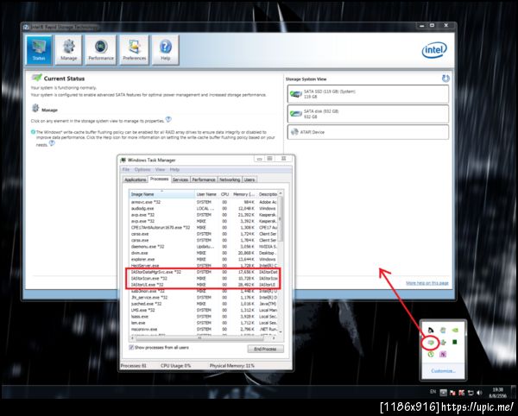Select the CPE17AntiAutorun process row
Image resolution: width=518 pixels, height=416 pixels.
[203, 228]
